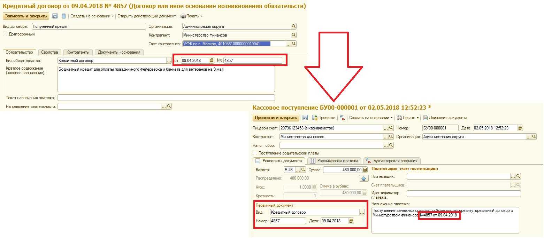The image size is (544, 238).
Task: Click the ellipsis select button for 'Вид обязательства'
Action: coord(169,61)
